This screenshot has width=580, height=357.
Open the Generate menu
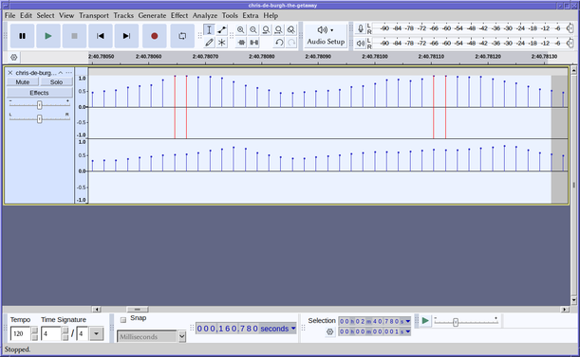[x=152, y=15]
